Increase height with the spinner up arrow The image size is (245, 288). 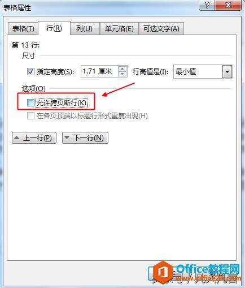point(123,68)
